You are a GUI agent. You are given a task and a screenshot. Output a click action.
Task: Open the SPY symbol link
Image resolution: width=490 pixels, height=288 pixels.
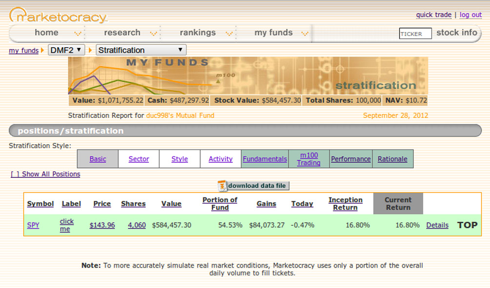tap(33, 225)
